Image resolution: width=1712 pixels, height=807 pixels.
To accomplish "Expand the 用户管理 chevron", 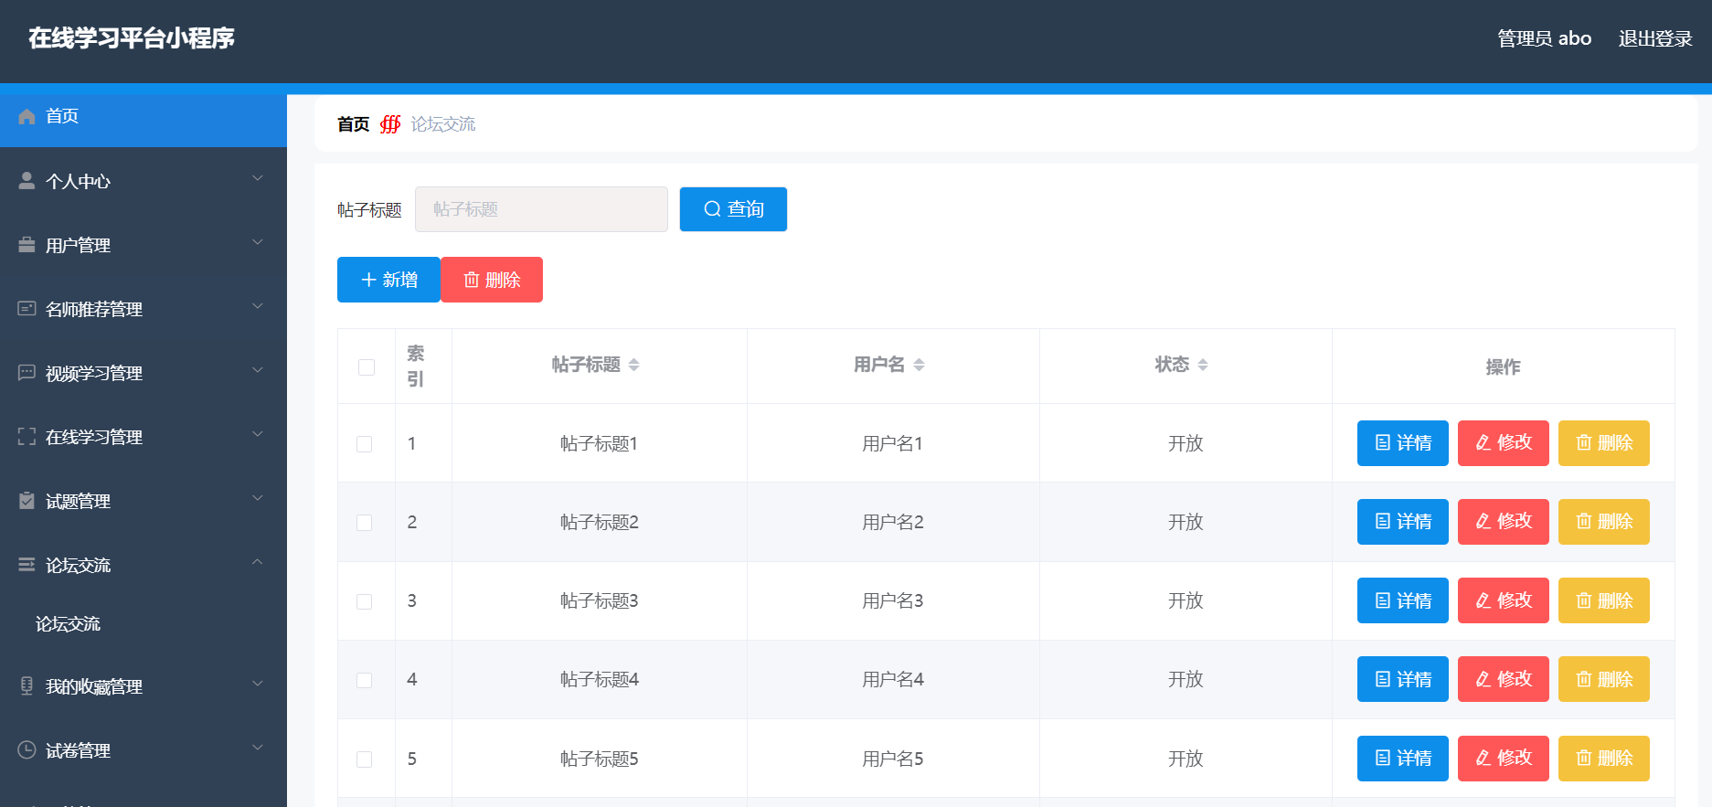I will [x=258, y=242].
